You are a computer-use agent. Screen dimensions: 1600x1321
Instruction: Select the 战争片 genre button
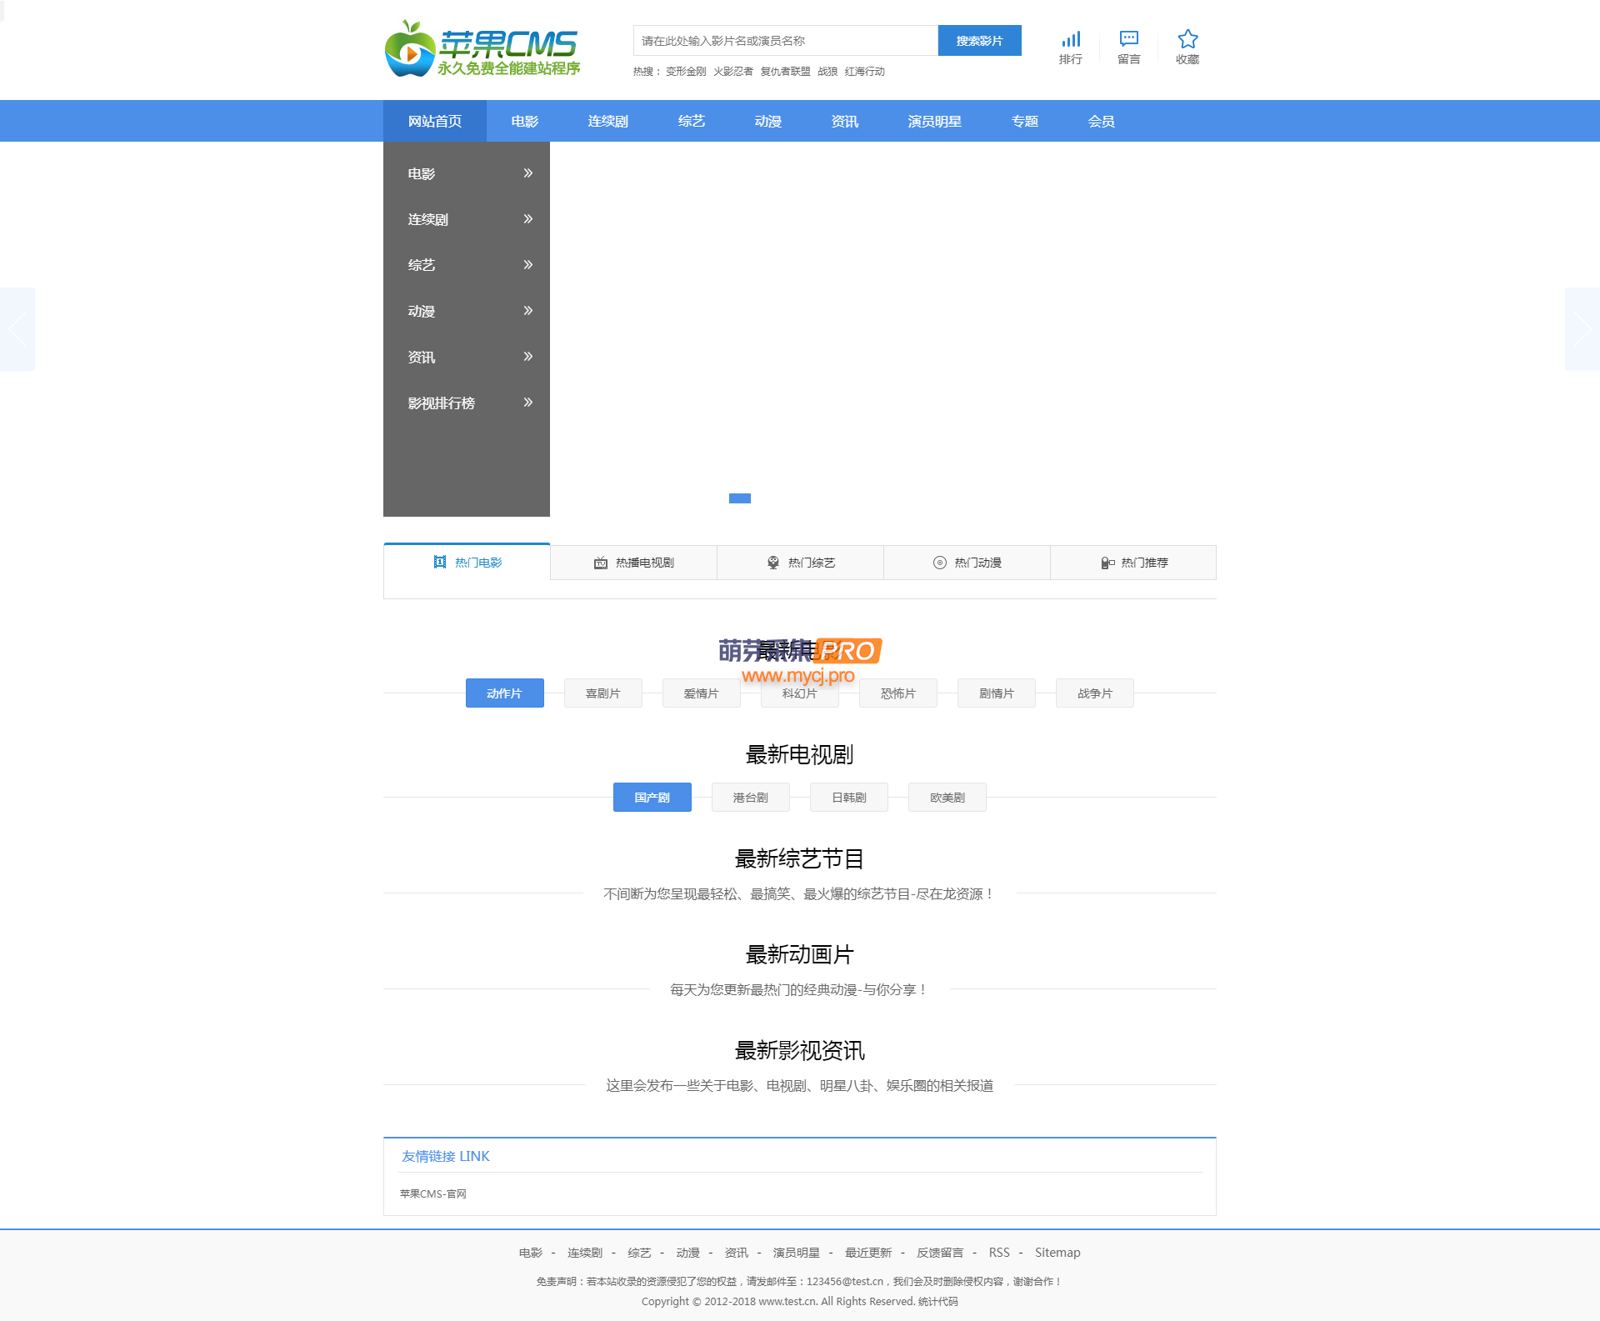[1095, 693]
